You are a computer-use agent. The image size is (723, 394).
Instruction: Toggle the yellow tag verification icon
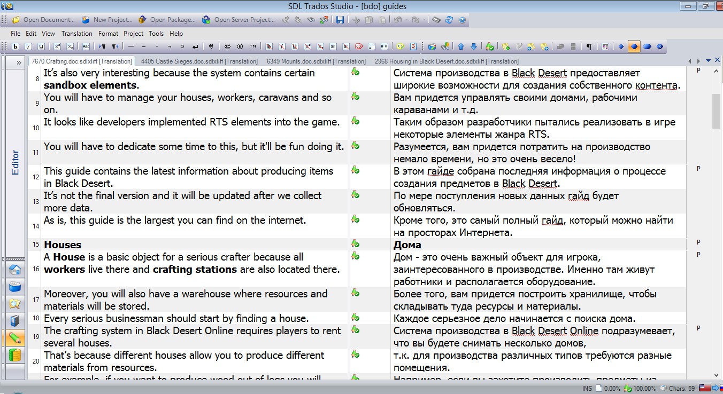[x=399, y=46]
